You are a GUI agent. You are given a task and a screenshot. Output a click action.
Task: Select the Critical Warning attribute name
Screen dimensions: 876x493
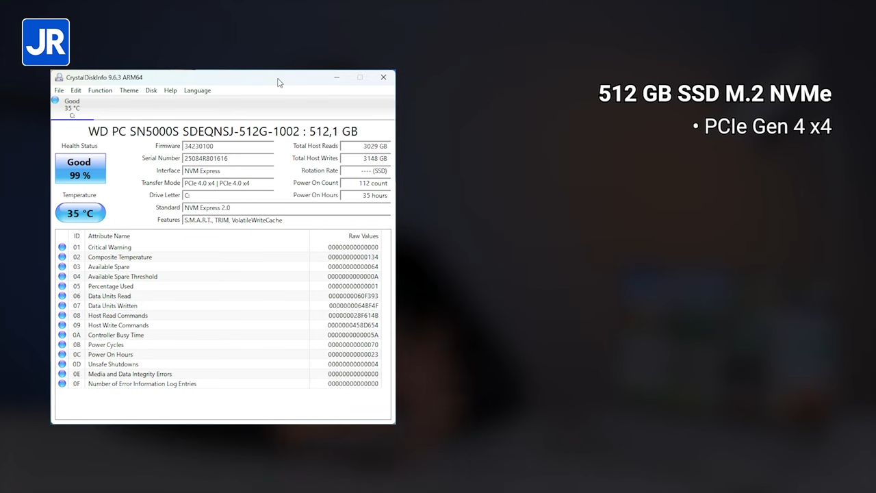(x=109, y=247)
